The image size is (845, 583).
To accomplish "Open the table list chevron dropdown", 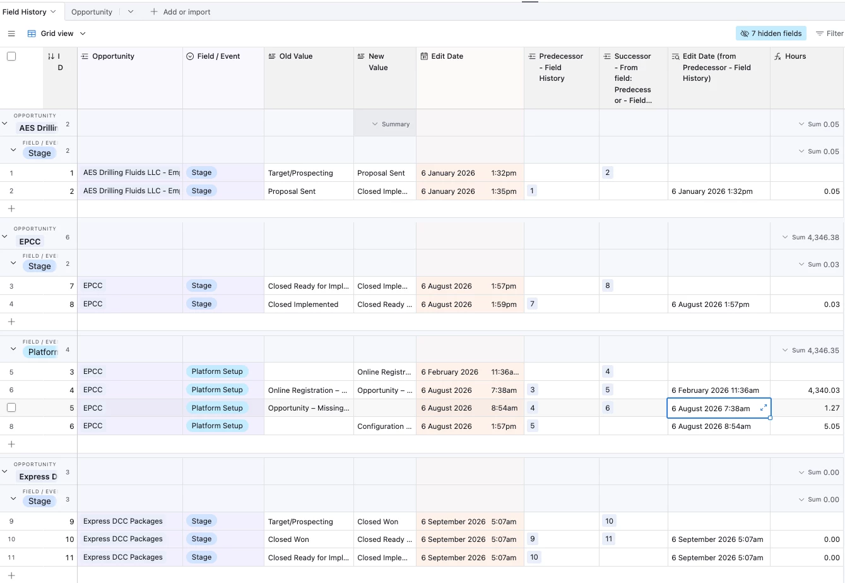I will (x=131, y=12).
